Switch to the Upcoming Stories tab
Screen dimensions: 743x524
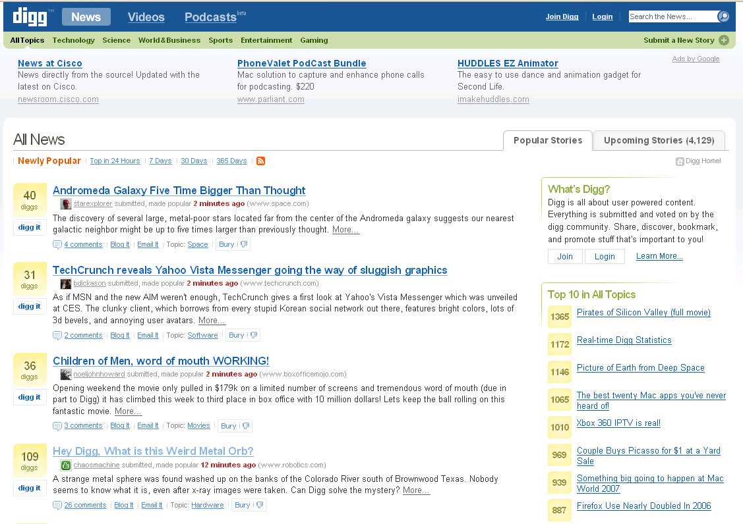click(x=659, y=140)
